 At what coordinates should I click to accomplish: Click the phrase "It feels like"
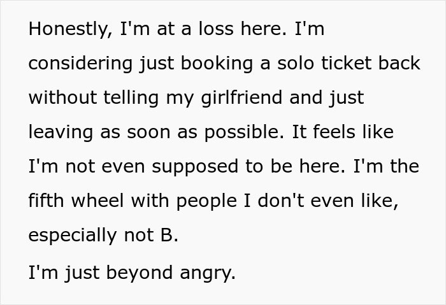pos(347,132)
